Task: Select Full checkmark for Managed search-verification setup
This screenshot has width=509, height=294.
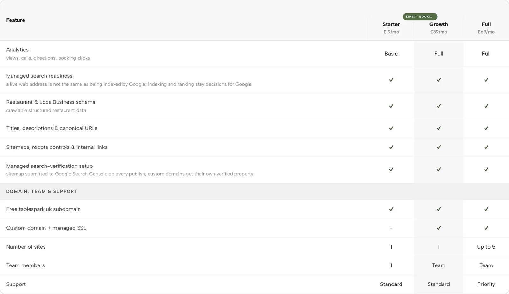Action: [x=486, y=170]
